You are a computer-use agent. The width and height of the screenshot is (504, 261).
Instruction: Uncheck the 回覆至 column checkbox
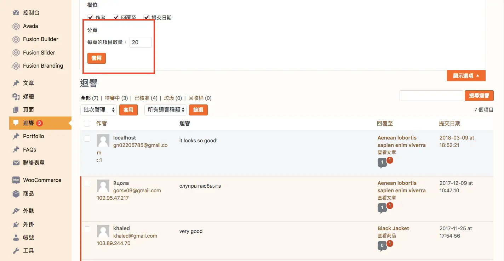pos(116,17)
